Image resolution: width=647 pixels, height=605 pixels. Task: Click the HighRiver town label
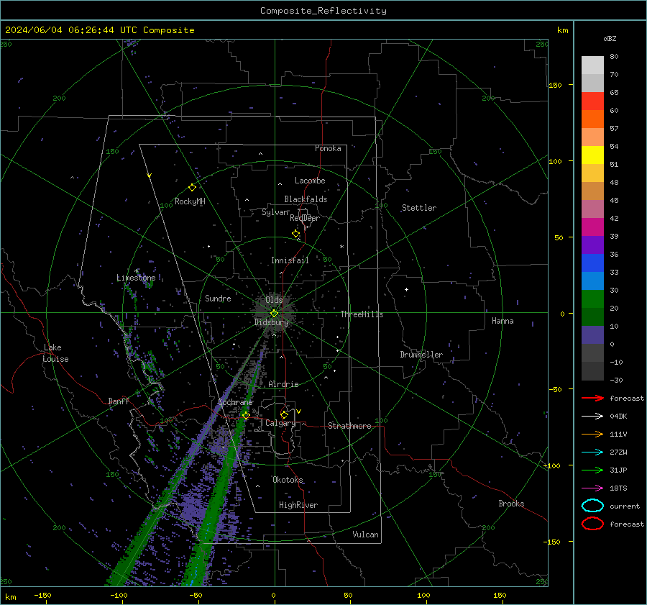[298, 505]
